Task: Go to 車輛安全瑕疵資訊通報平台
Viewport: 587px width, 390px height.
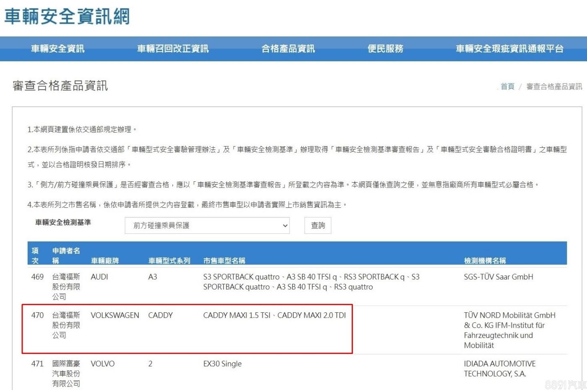Action: [509, 49]
